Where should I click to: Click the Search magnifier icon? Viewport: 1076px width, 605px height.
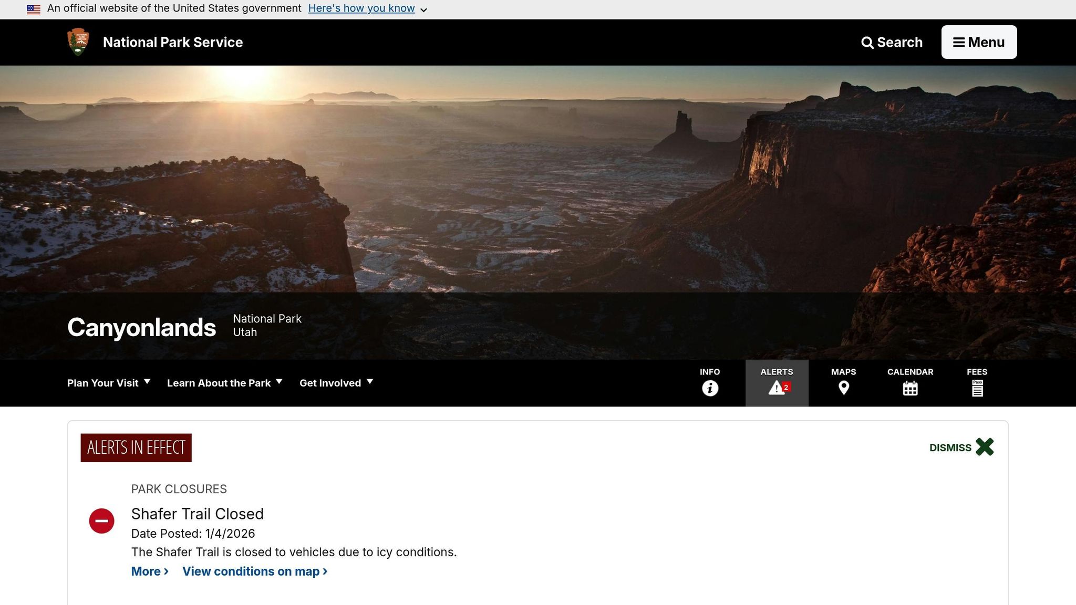[x=867, y=43]
